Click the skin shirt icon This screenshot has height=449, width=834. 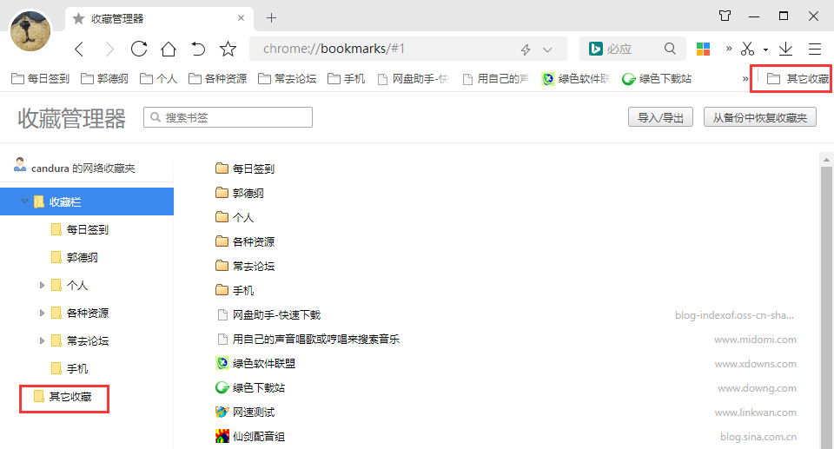coord(725,16)
